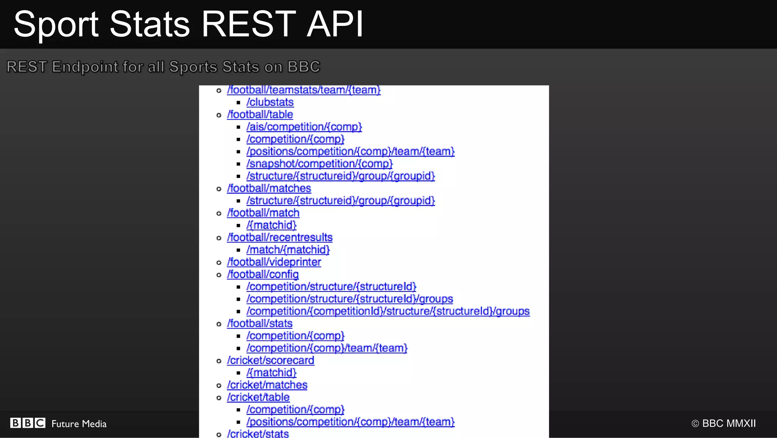Open the /football/recentresults link
This screenshot has width=777, height=438.
280,238
